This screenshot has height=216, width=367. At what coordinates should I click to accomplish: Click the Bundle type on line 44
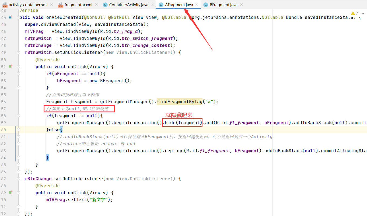[x=294, y=17]
